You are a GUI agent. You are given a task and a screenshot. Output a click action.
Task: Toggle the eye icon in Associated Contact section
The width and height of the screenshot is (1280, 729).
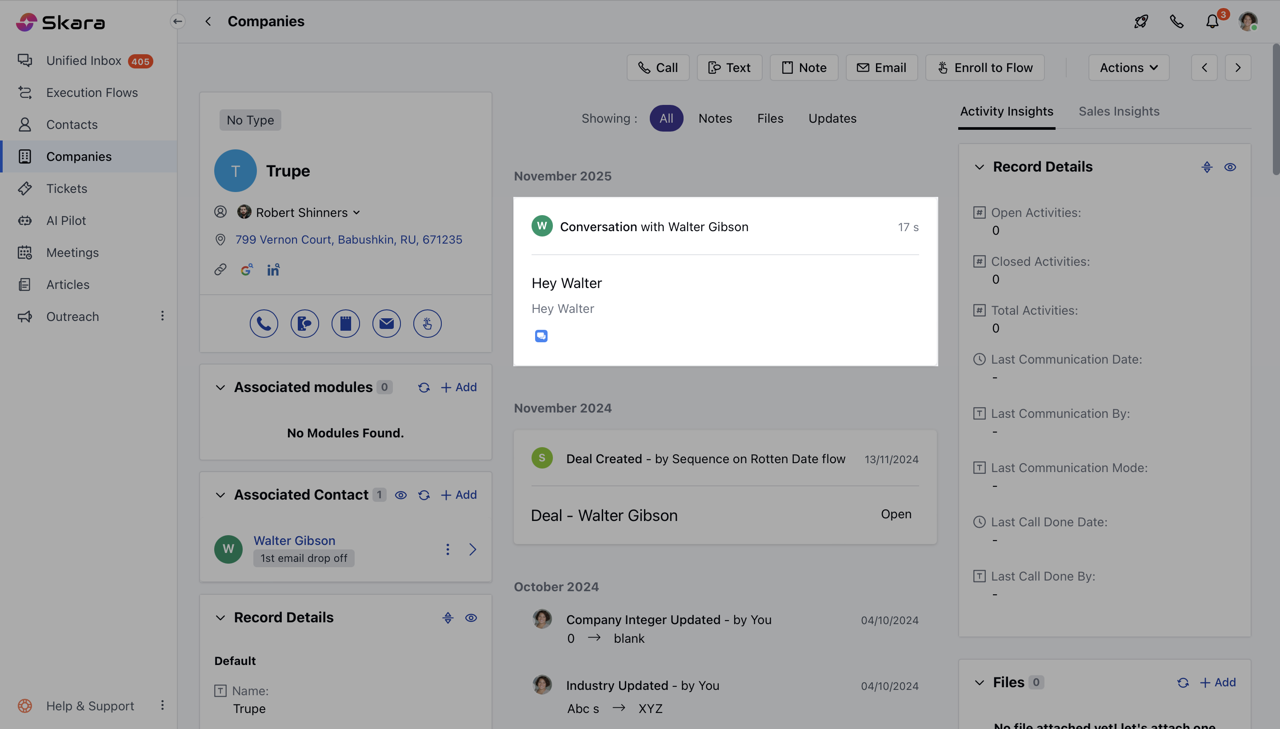pos(401,495)
